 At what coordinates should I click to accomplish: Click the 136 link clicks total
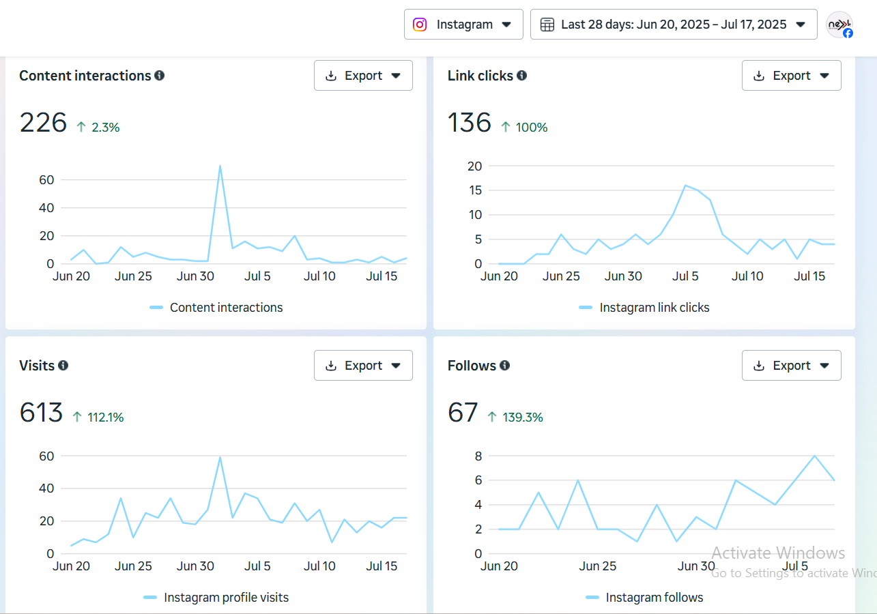[x=470, y=123]
